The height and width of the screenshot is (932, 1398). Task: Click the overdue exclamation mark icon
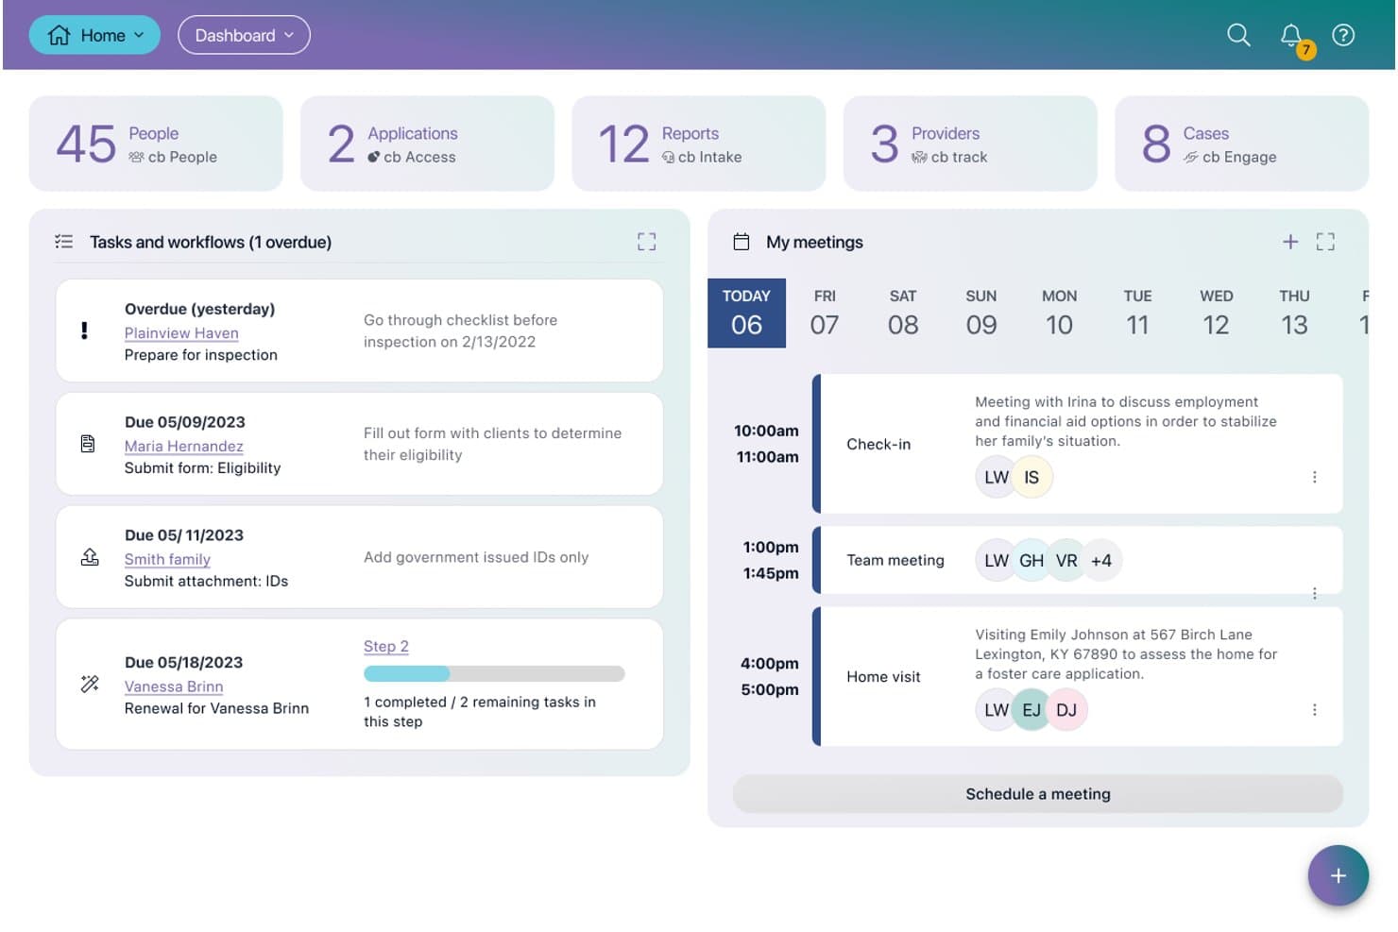click(84, 330)
